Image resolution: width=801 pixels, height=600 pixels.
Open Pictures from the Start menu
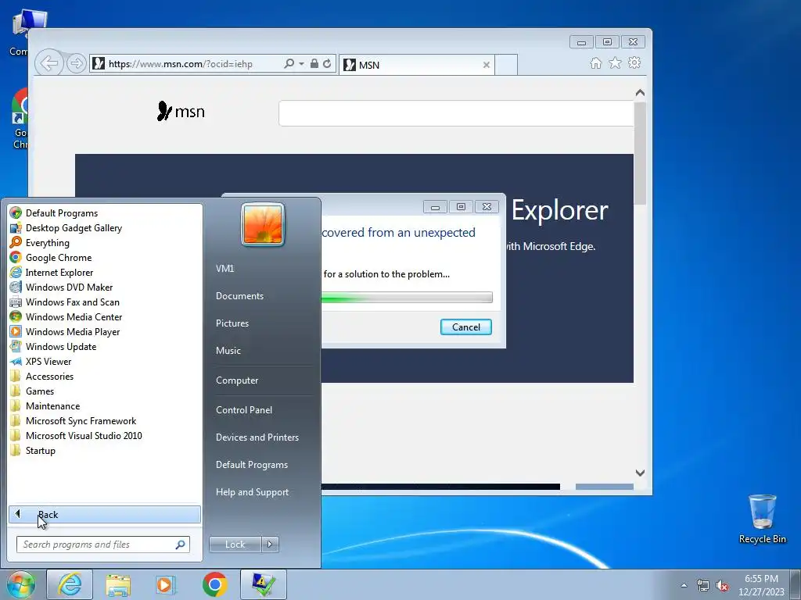[232, 323]
